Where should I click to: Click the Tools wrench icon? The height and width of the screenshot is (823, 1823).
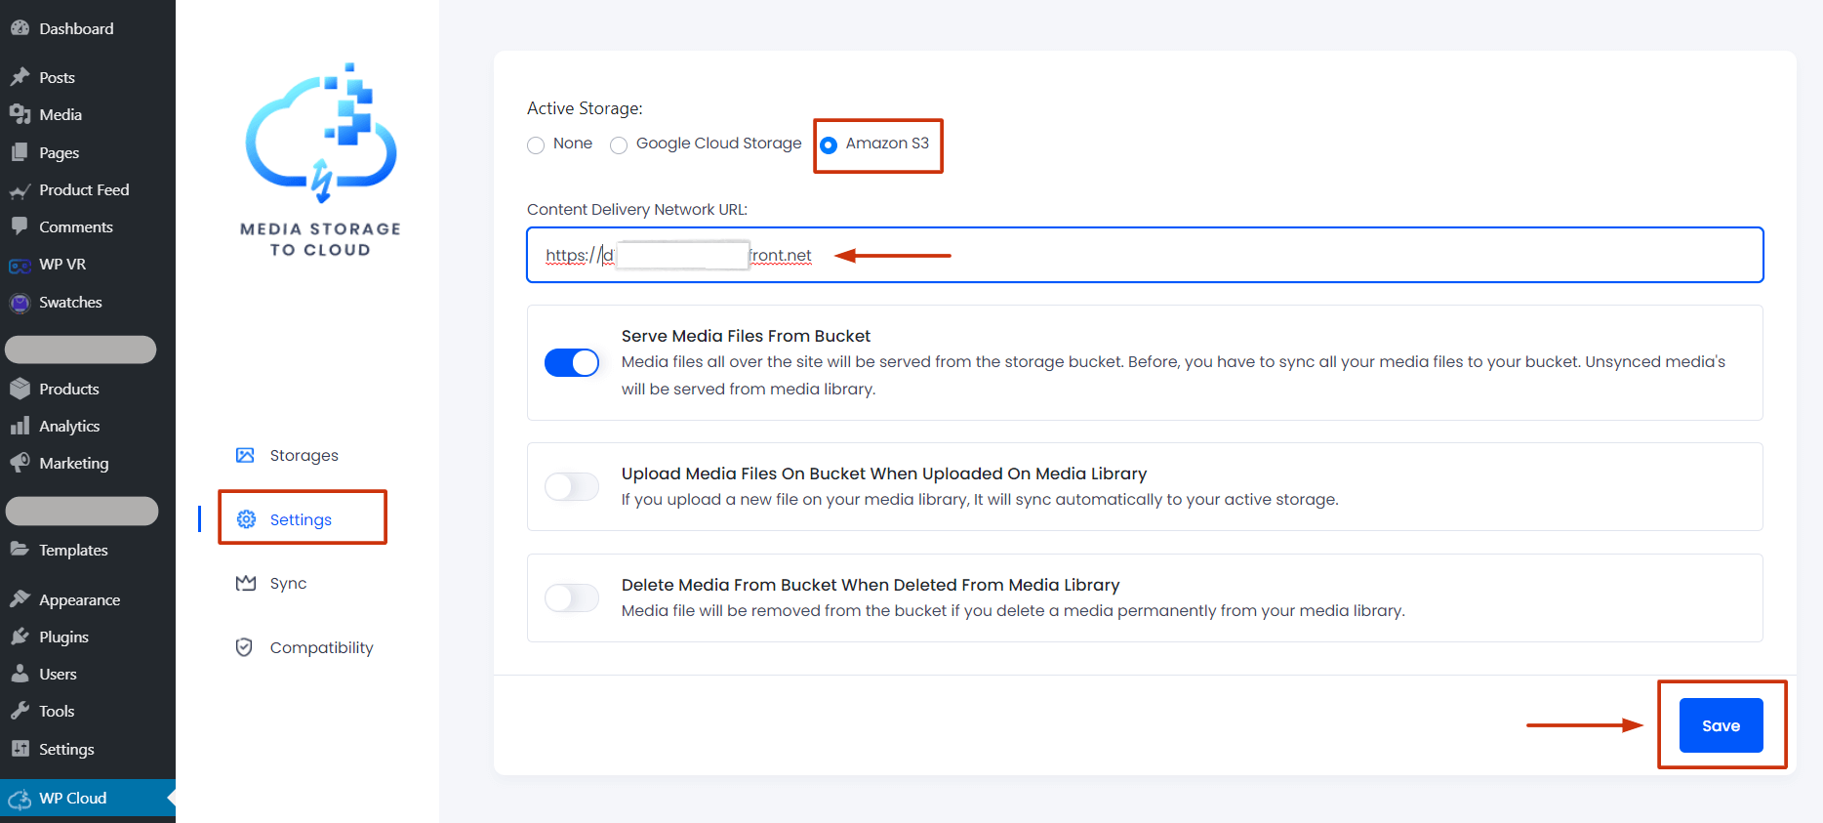coord(20,711)
